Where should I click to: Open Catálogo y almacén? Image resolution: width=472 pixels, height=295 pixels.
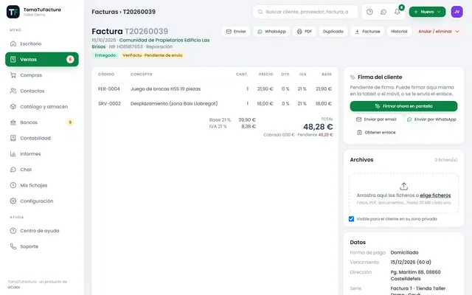pyautogui.click(x=42, y=106)
